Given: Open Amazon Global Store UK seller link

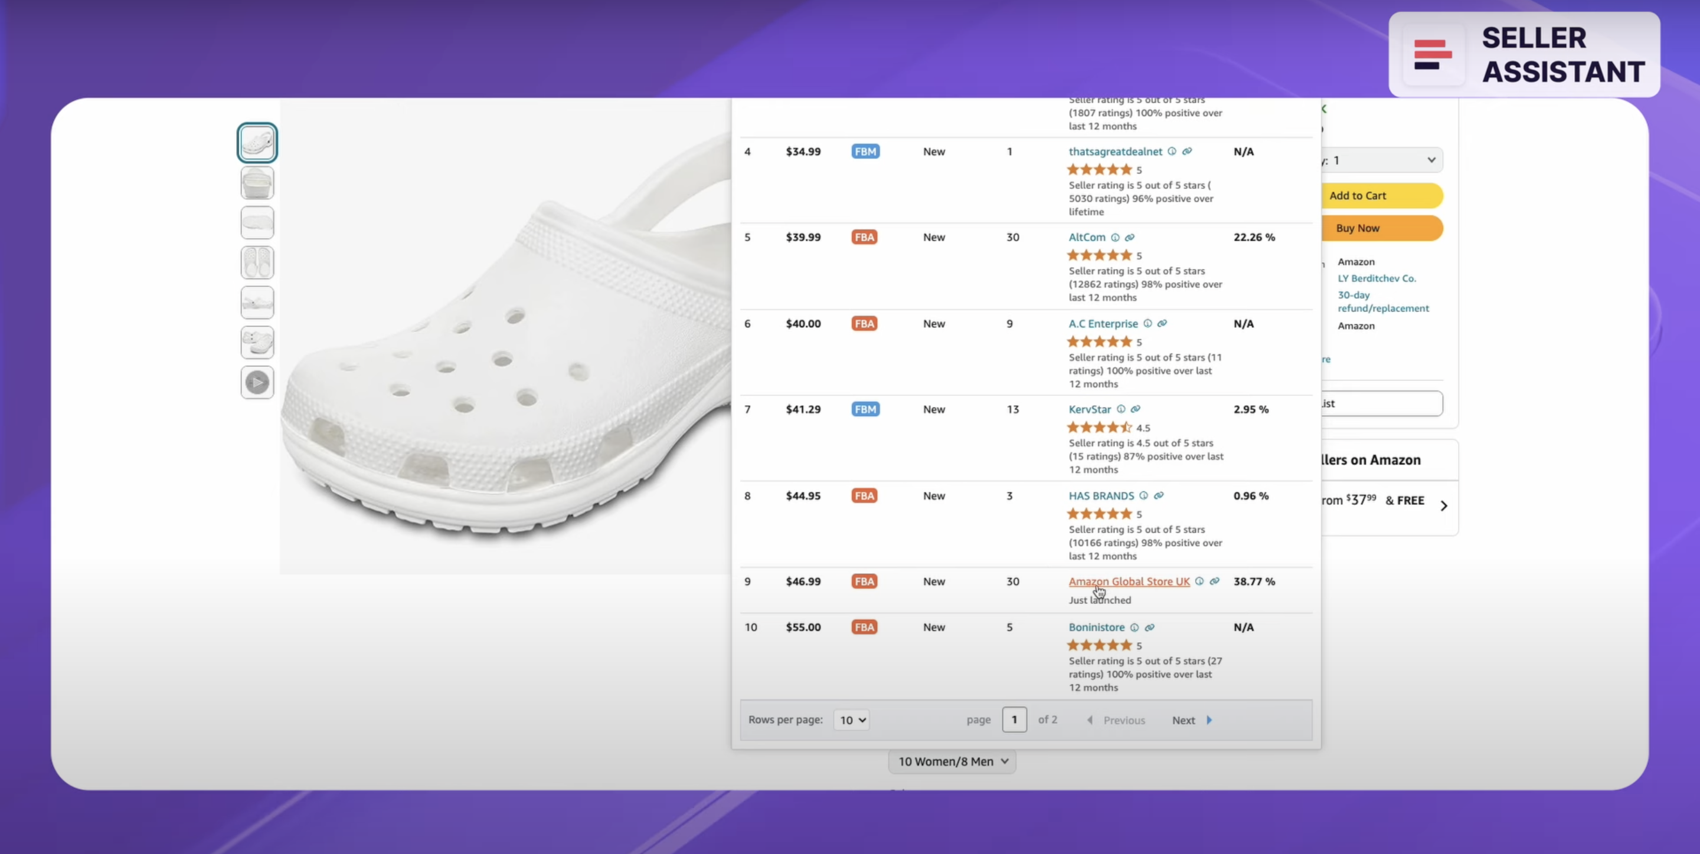Looking at the screenshot, I should click(x=1129, y=582).
